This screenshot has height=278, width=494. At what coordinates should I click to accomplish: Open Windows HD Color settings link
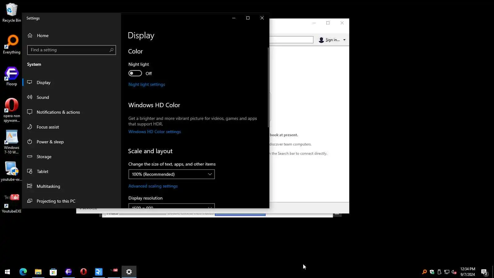[155, 132]
